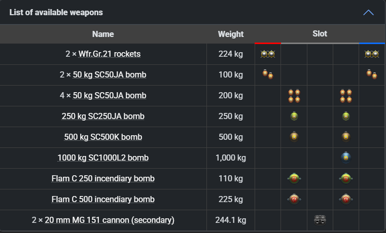Select the 4 × 50 kg bomb icon in the second slot

point(294,96)
